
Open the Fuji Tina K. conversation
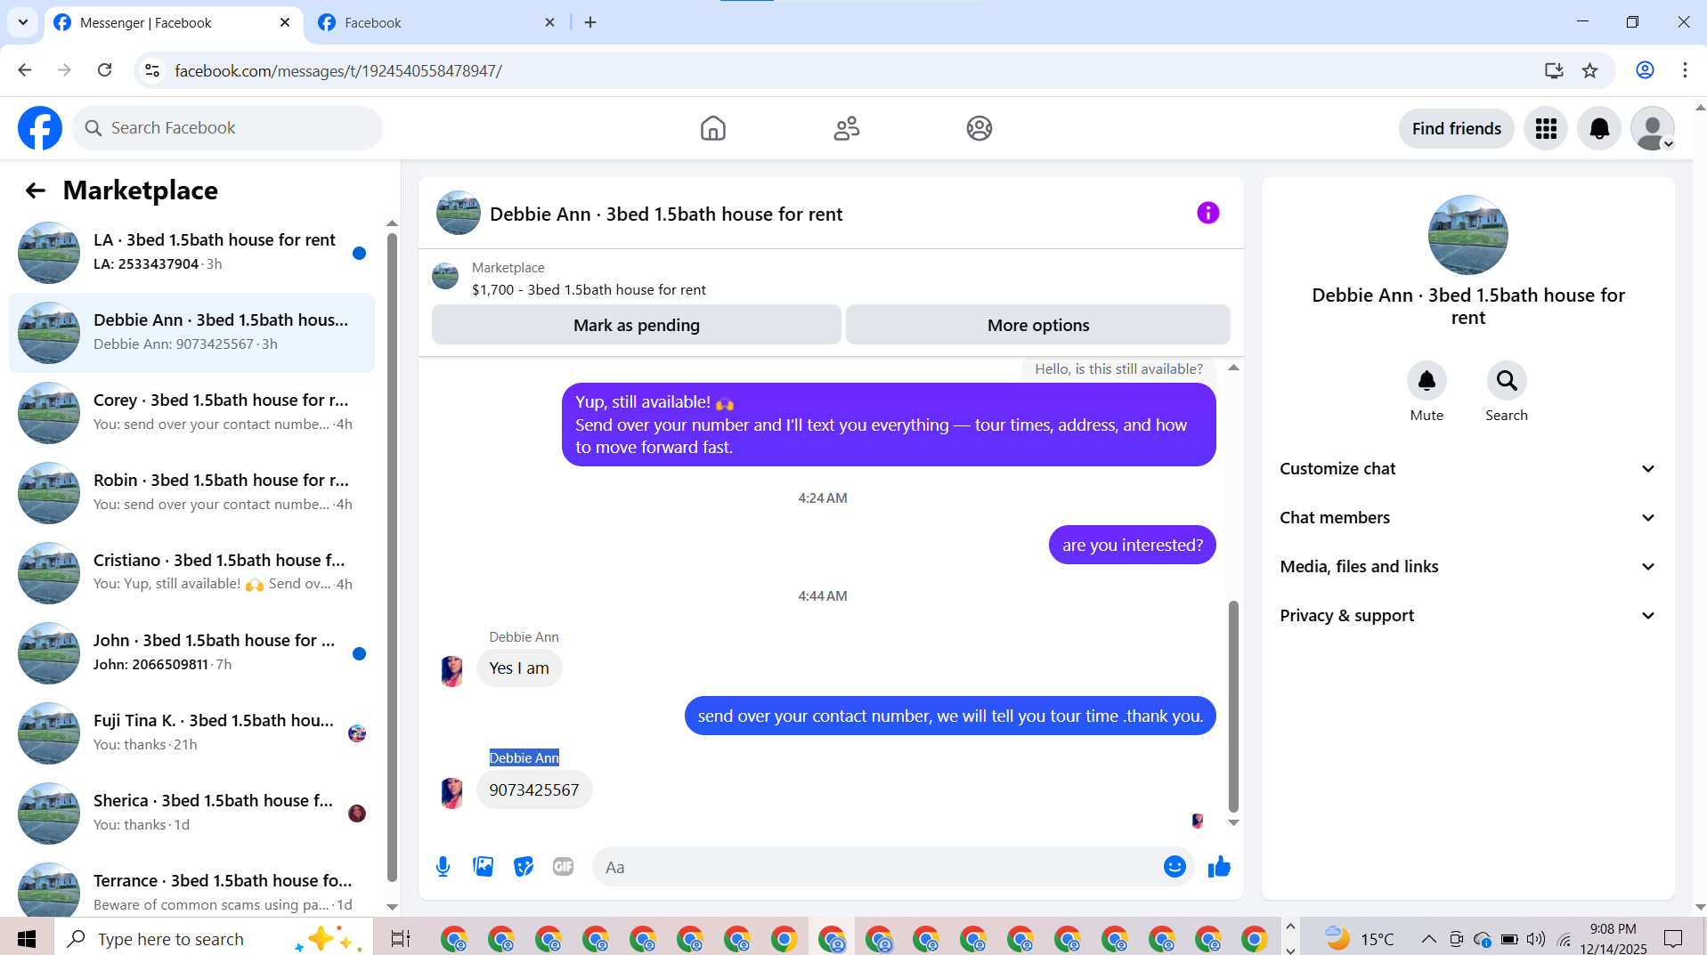click(191, 733)
